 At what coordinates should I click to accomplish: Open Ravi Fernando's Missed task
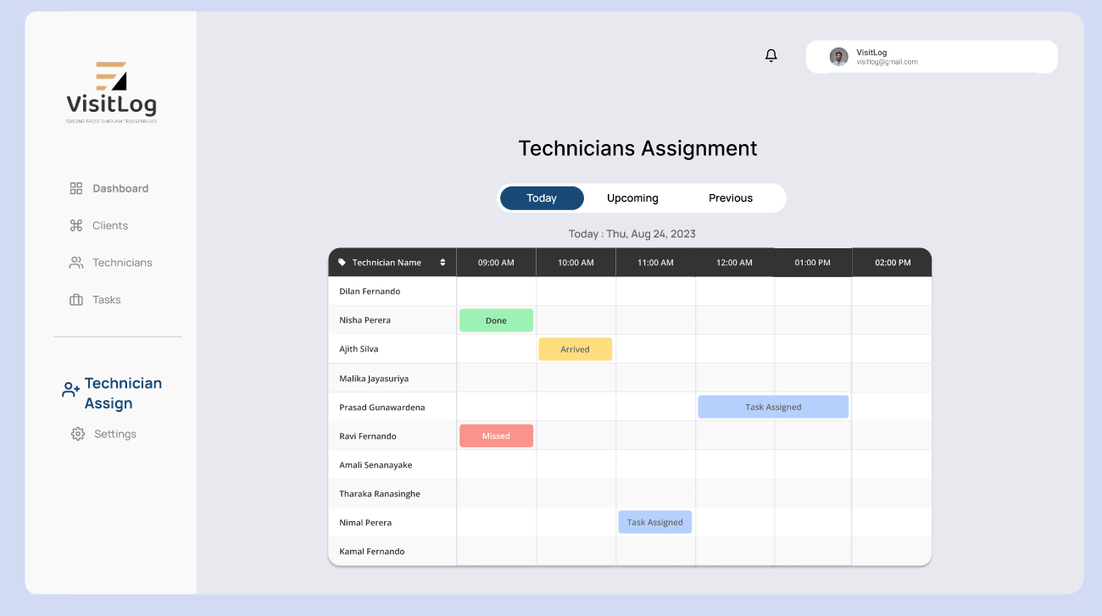coord(496,436)
